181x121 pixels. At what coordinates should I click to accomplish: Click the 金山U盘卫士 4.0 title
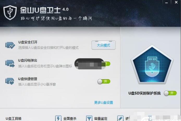pyautogui.click(x=44, y=10)
